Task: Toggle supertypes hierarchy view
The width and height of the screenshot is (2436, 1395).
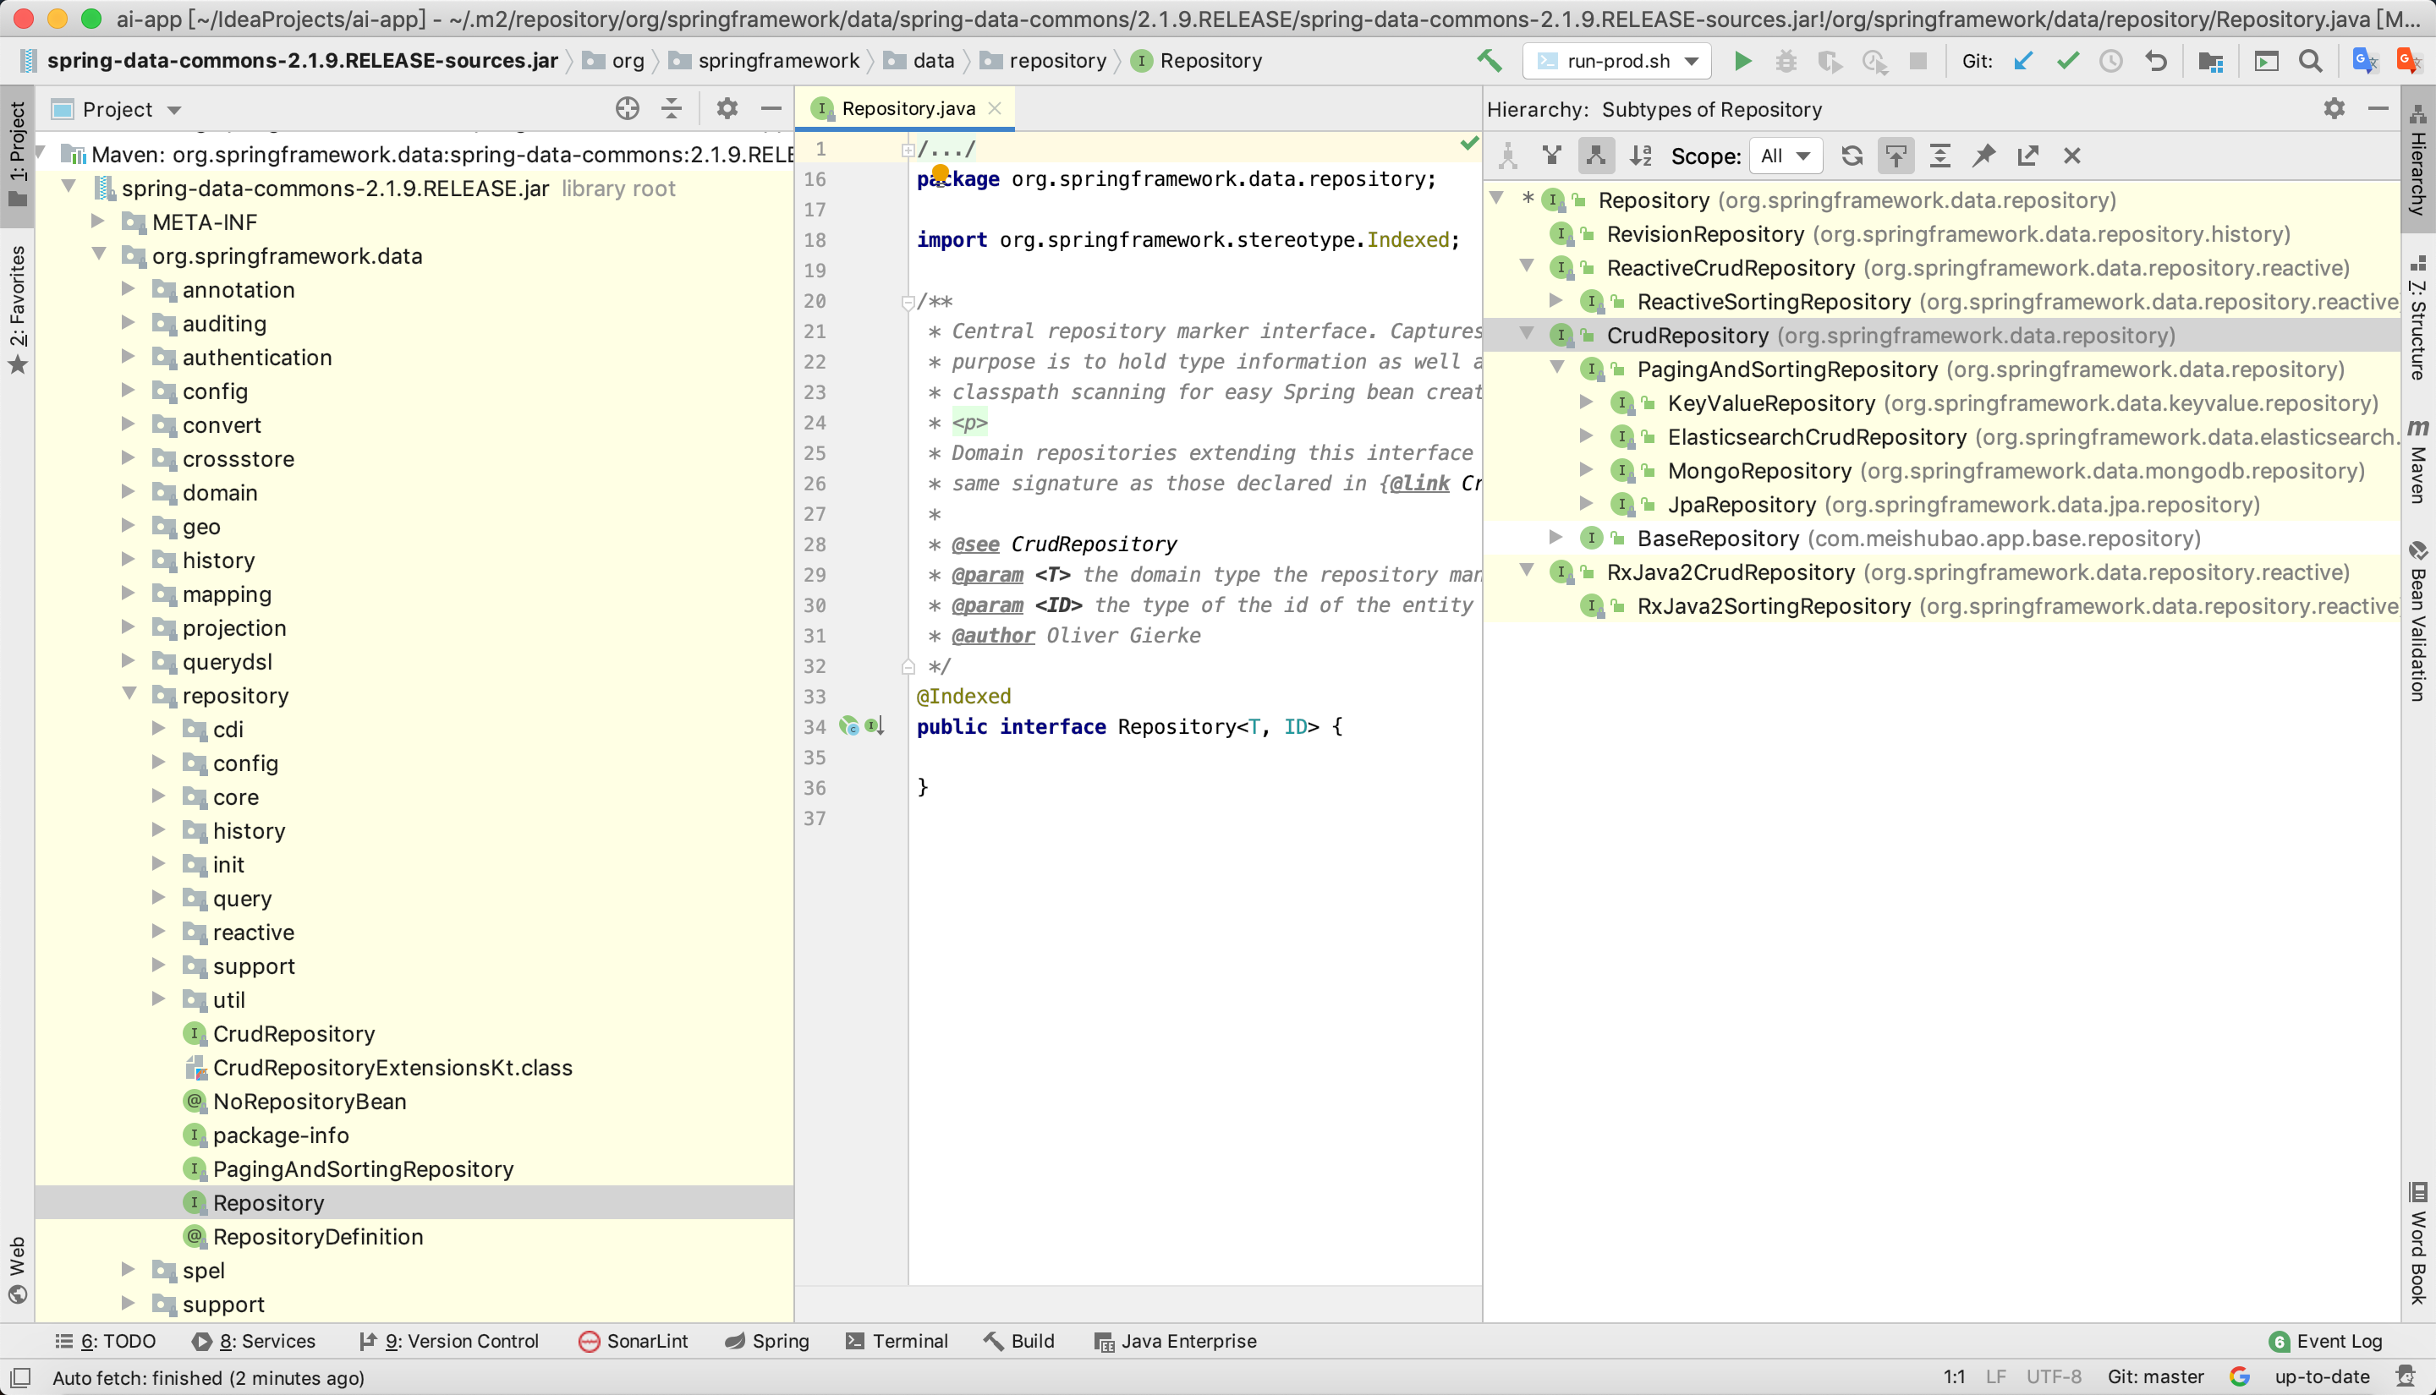Action: pyautogui.click(x=1551, y=156)
